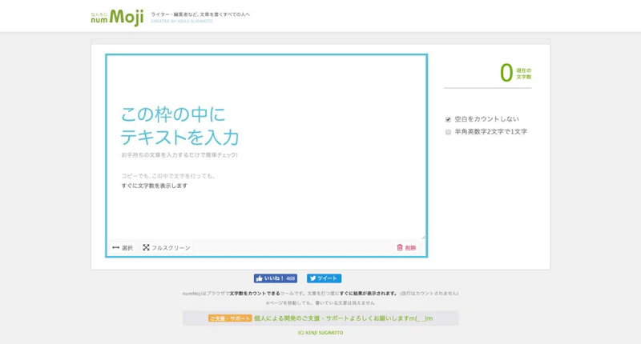The width and height of the screenshot is (641, 344).
Task: Click the textarea resize handle corner
Action: point(424,237)
